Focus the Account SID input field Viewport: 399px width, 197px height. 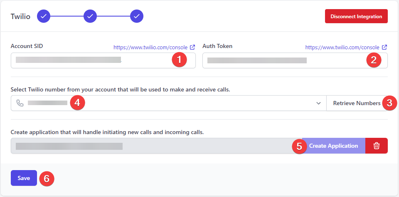[103, 60]
